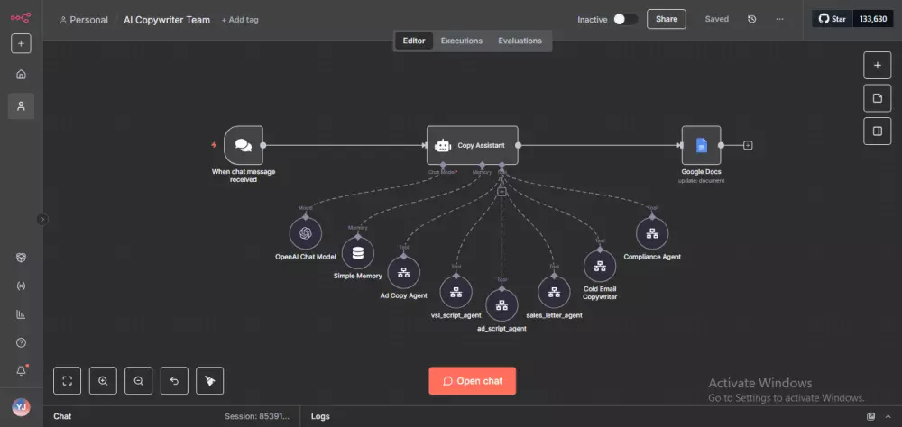Add a node using top-right plus button
This screenshot has height=427, width=902.
coord(878,66)
